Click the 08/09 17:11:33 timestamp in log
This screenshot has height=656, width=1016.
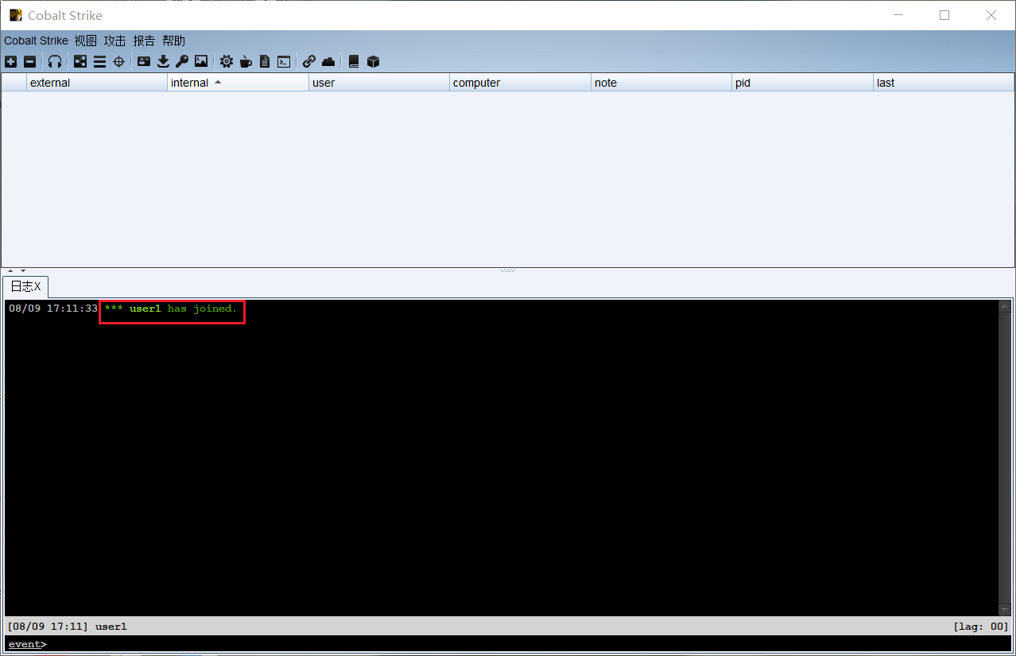(53, 309)
